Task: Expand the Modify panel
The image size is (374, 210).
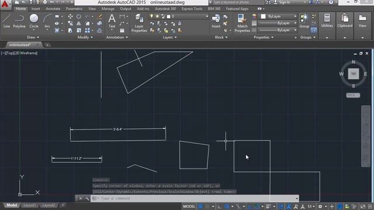Action: [x=85, y=37]
